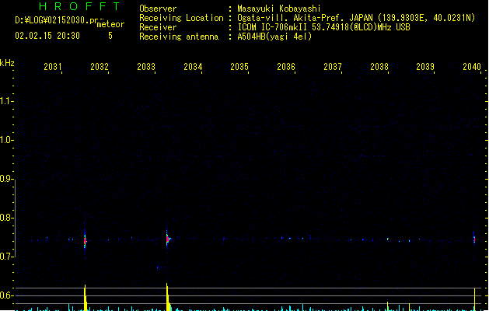Select log file path D:¥LOG¥02152030

click(57, 20)
